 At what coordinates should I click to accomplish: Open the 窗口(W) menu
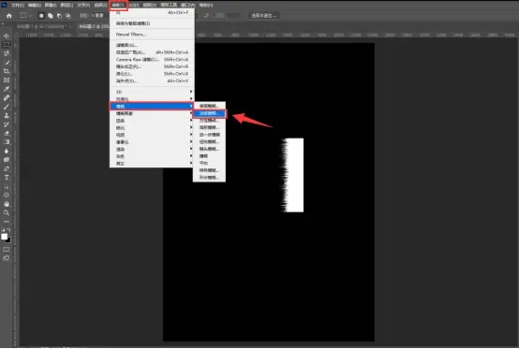point(188,6)
